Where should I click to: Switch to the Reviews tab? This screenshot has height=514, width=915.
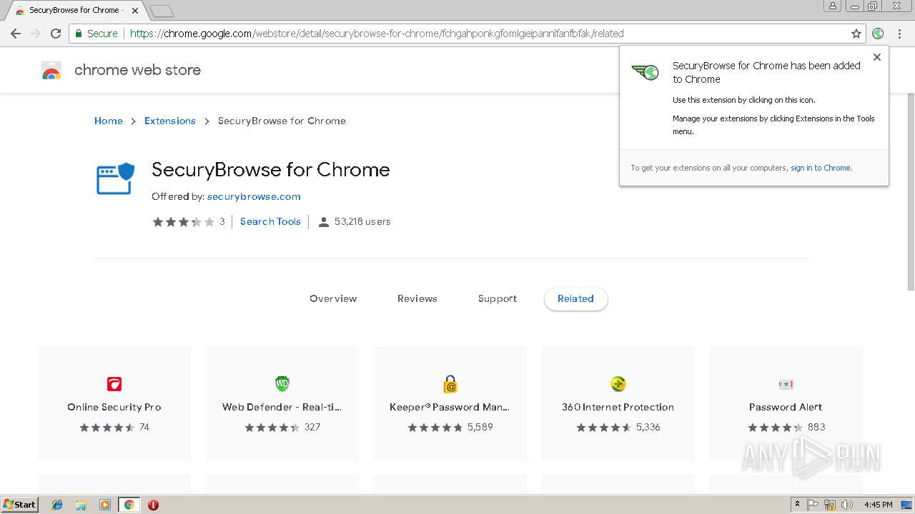tap(417, 298)
